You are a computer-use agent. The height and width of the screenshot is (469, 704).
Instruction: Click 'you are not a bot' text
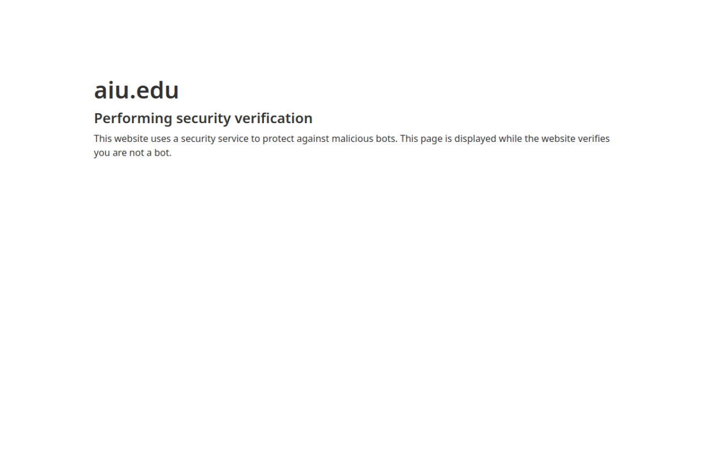(133, 153)
